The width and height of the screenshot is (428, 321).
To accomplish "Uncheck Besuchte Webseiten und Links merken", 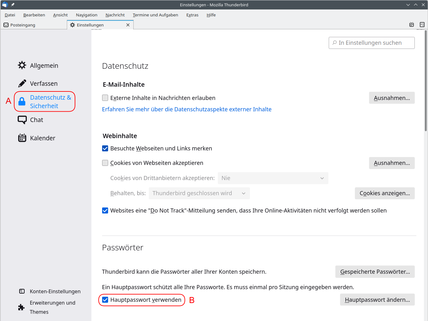I will (105, 148).
